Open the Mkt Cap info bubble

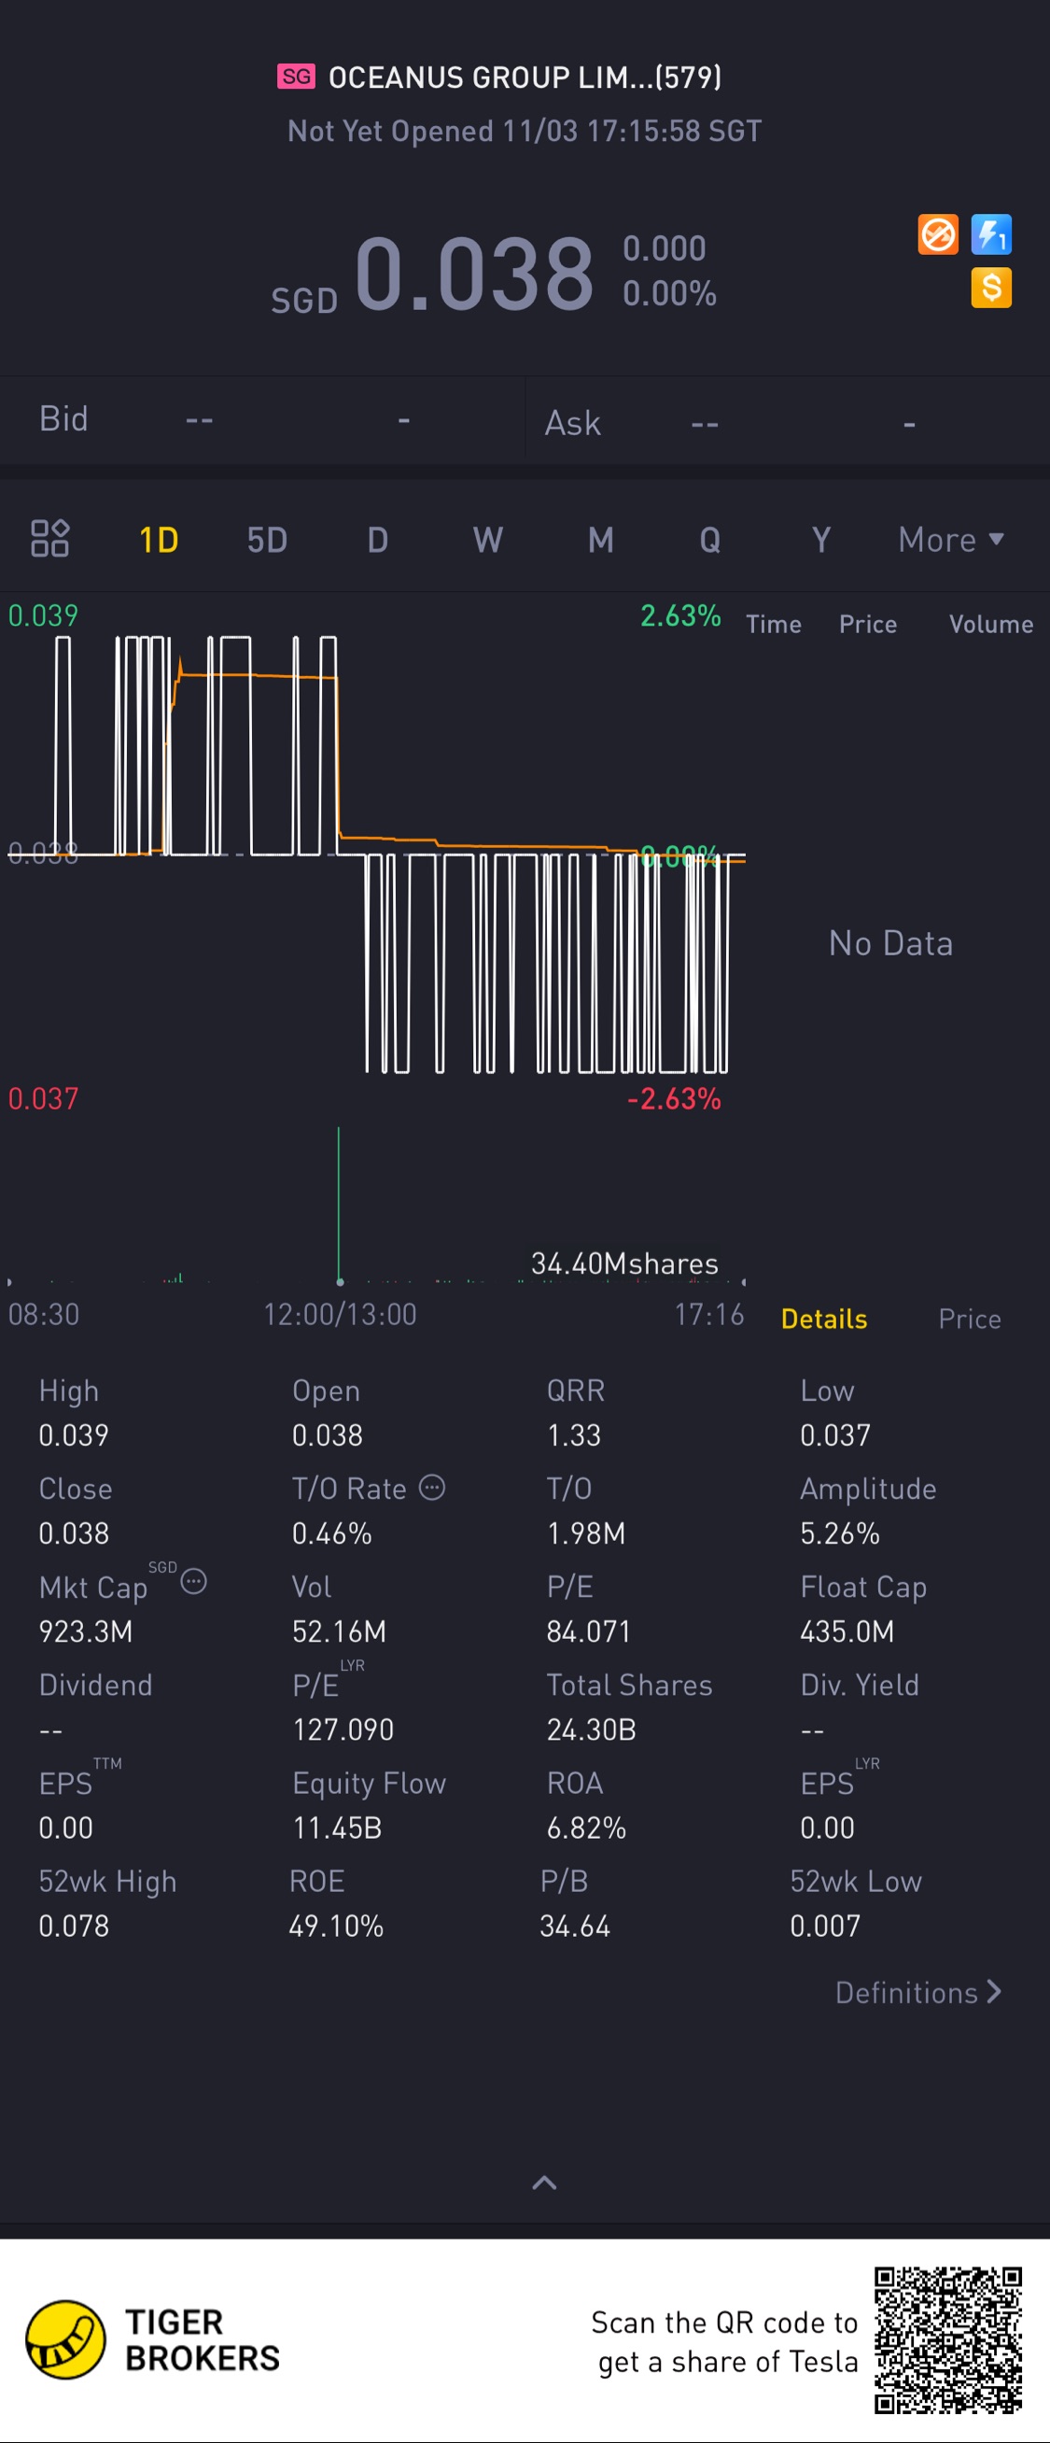(x=194, y=1581)
